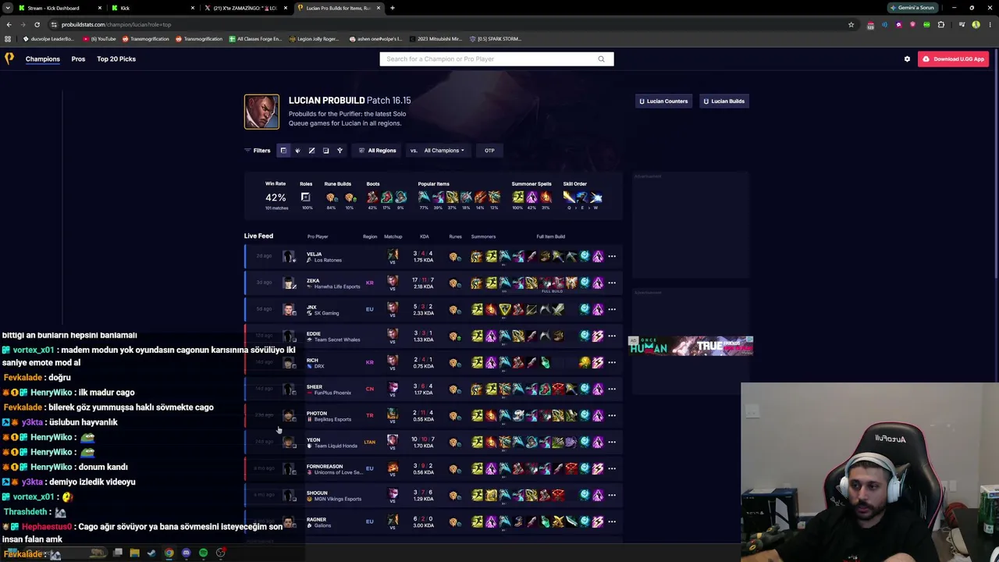This screenshot has height=562, width=999.
Task: Expand options for ZEKA's build row
Action: click(x=612, y=283)
